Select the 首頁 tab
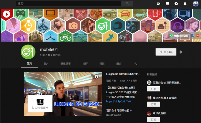 coord(29,63)
